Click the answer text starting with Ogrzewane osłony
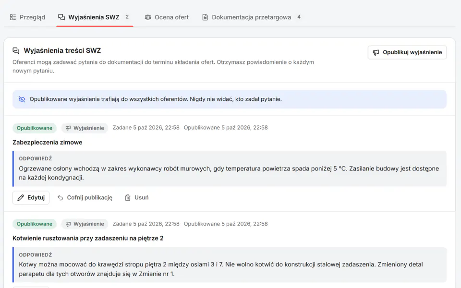The height and width of the screenshot is (288, 461). (229, 173)
